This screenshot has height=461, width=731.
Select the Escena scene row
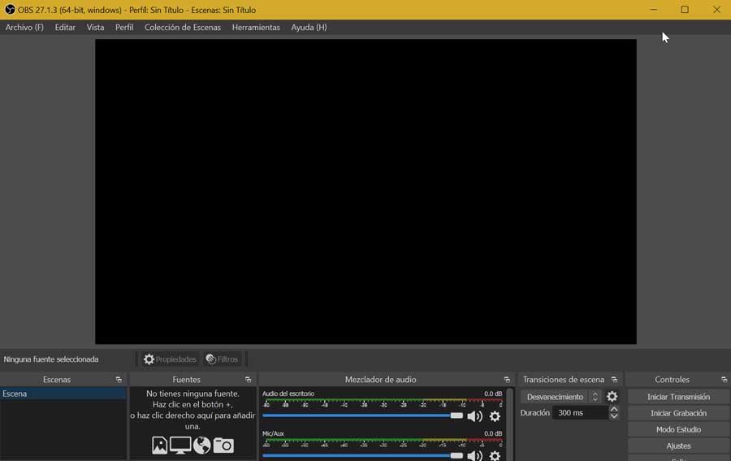pyautogui.click(x=63, y=394)
